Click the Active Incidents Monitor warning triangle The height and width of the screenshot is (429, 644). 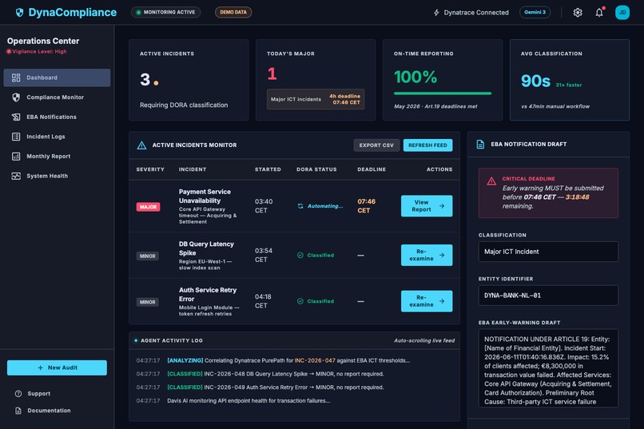click(x=141, y=145)
